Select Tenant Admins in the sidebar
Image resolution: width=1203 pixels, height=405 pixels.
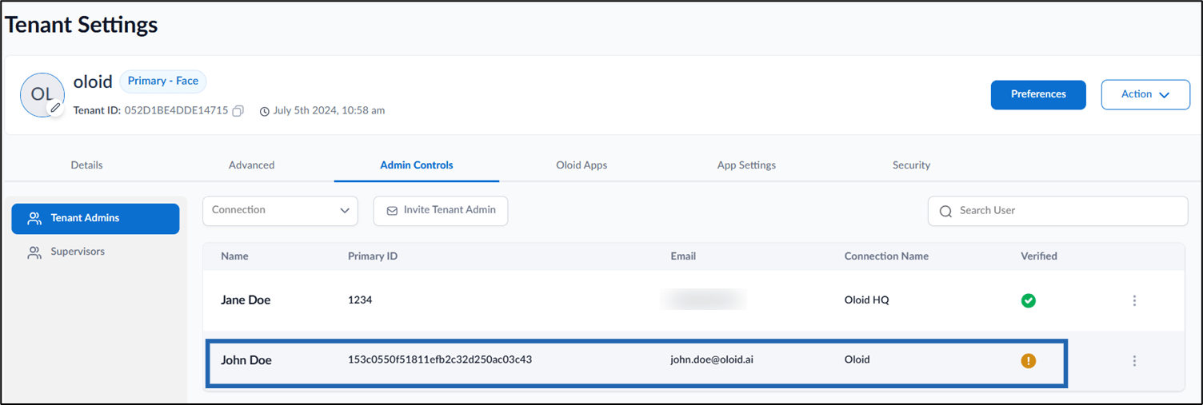(95, 218)
